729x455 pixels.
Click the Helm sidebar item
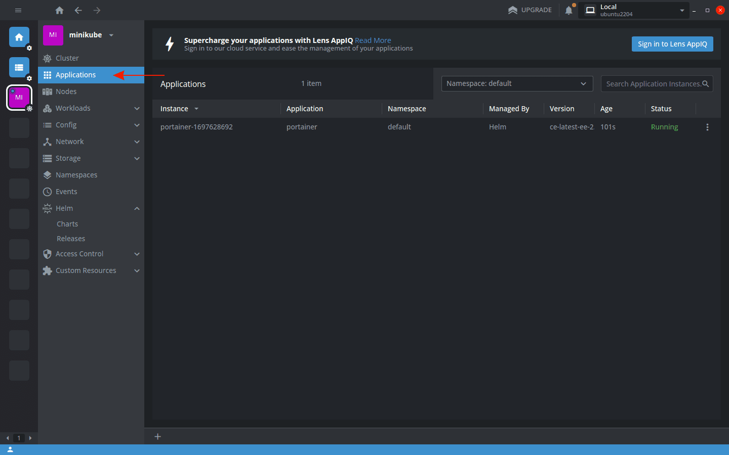pyautogui.click(x=91, y=208)
